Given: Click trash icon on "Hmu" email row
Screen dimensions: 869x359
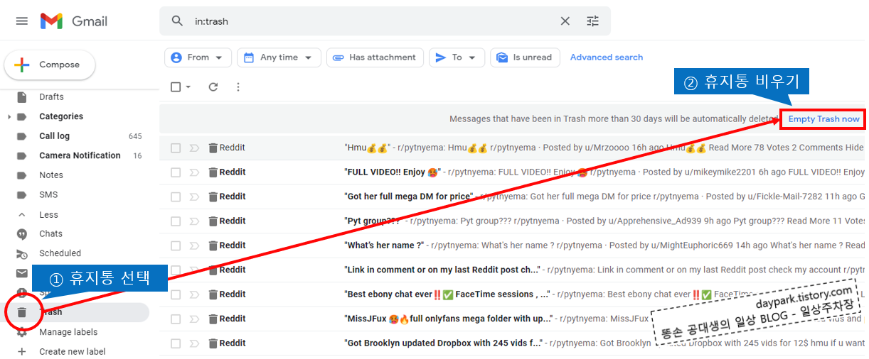Looking at the screenshot, I should (213, 148).
